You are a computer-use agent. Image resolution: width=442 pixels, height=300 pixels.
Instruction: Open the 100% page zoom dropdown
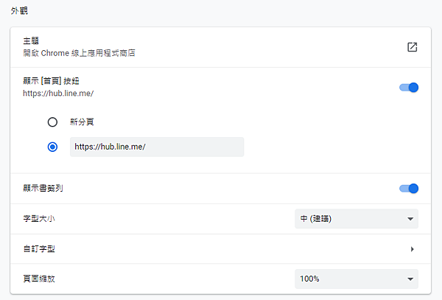(x=357, y=279)
